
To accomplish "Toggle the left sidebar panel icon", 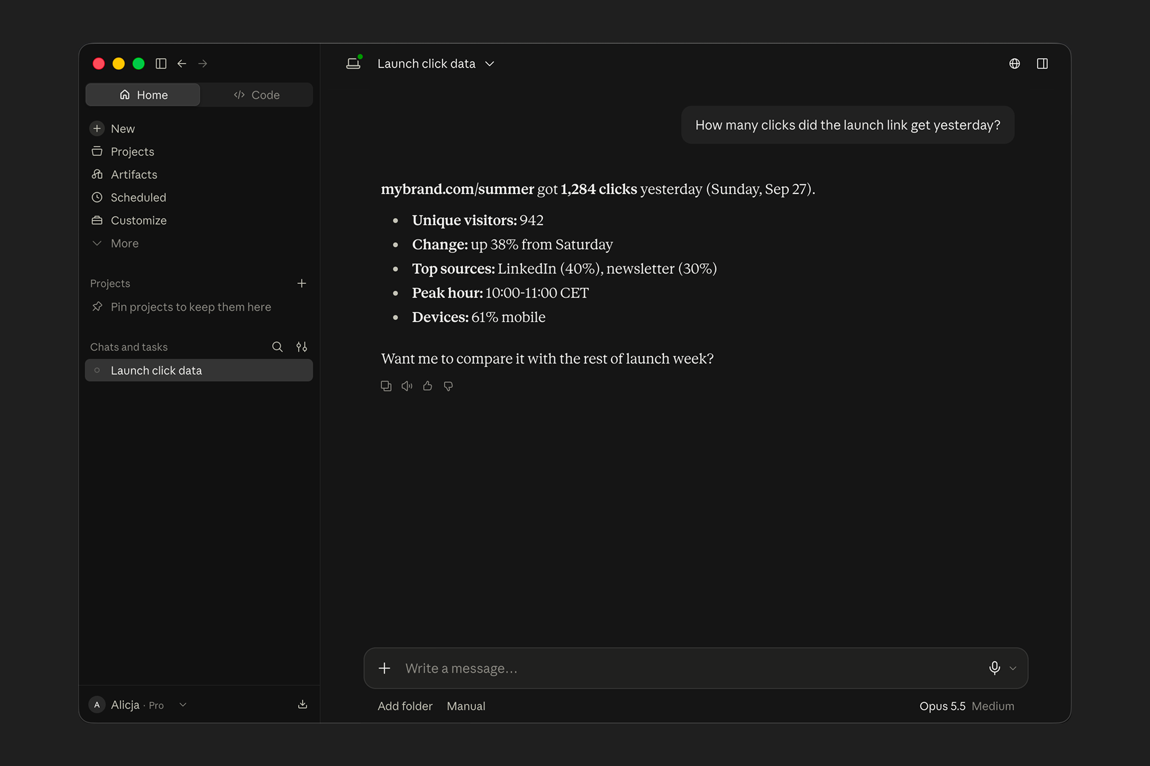I will [x=161, y=64].
